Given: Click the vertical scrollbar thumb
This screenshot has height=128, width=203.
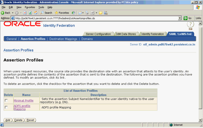Looking at the screenshot, I should 200,68.
